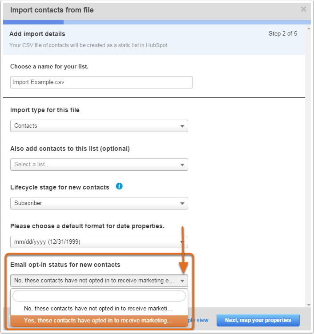The height and width of the screenshot is (334, 314).
Task: Click the Contacts dropdown arrow icon
Action: tap(182, 126)
